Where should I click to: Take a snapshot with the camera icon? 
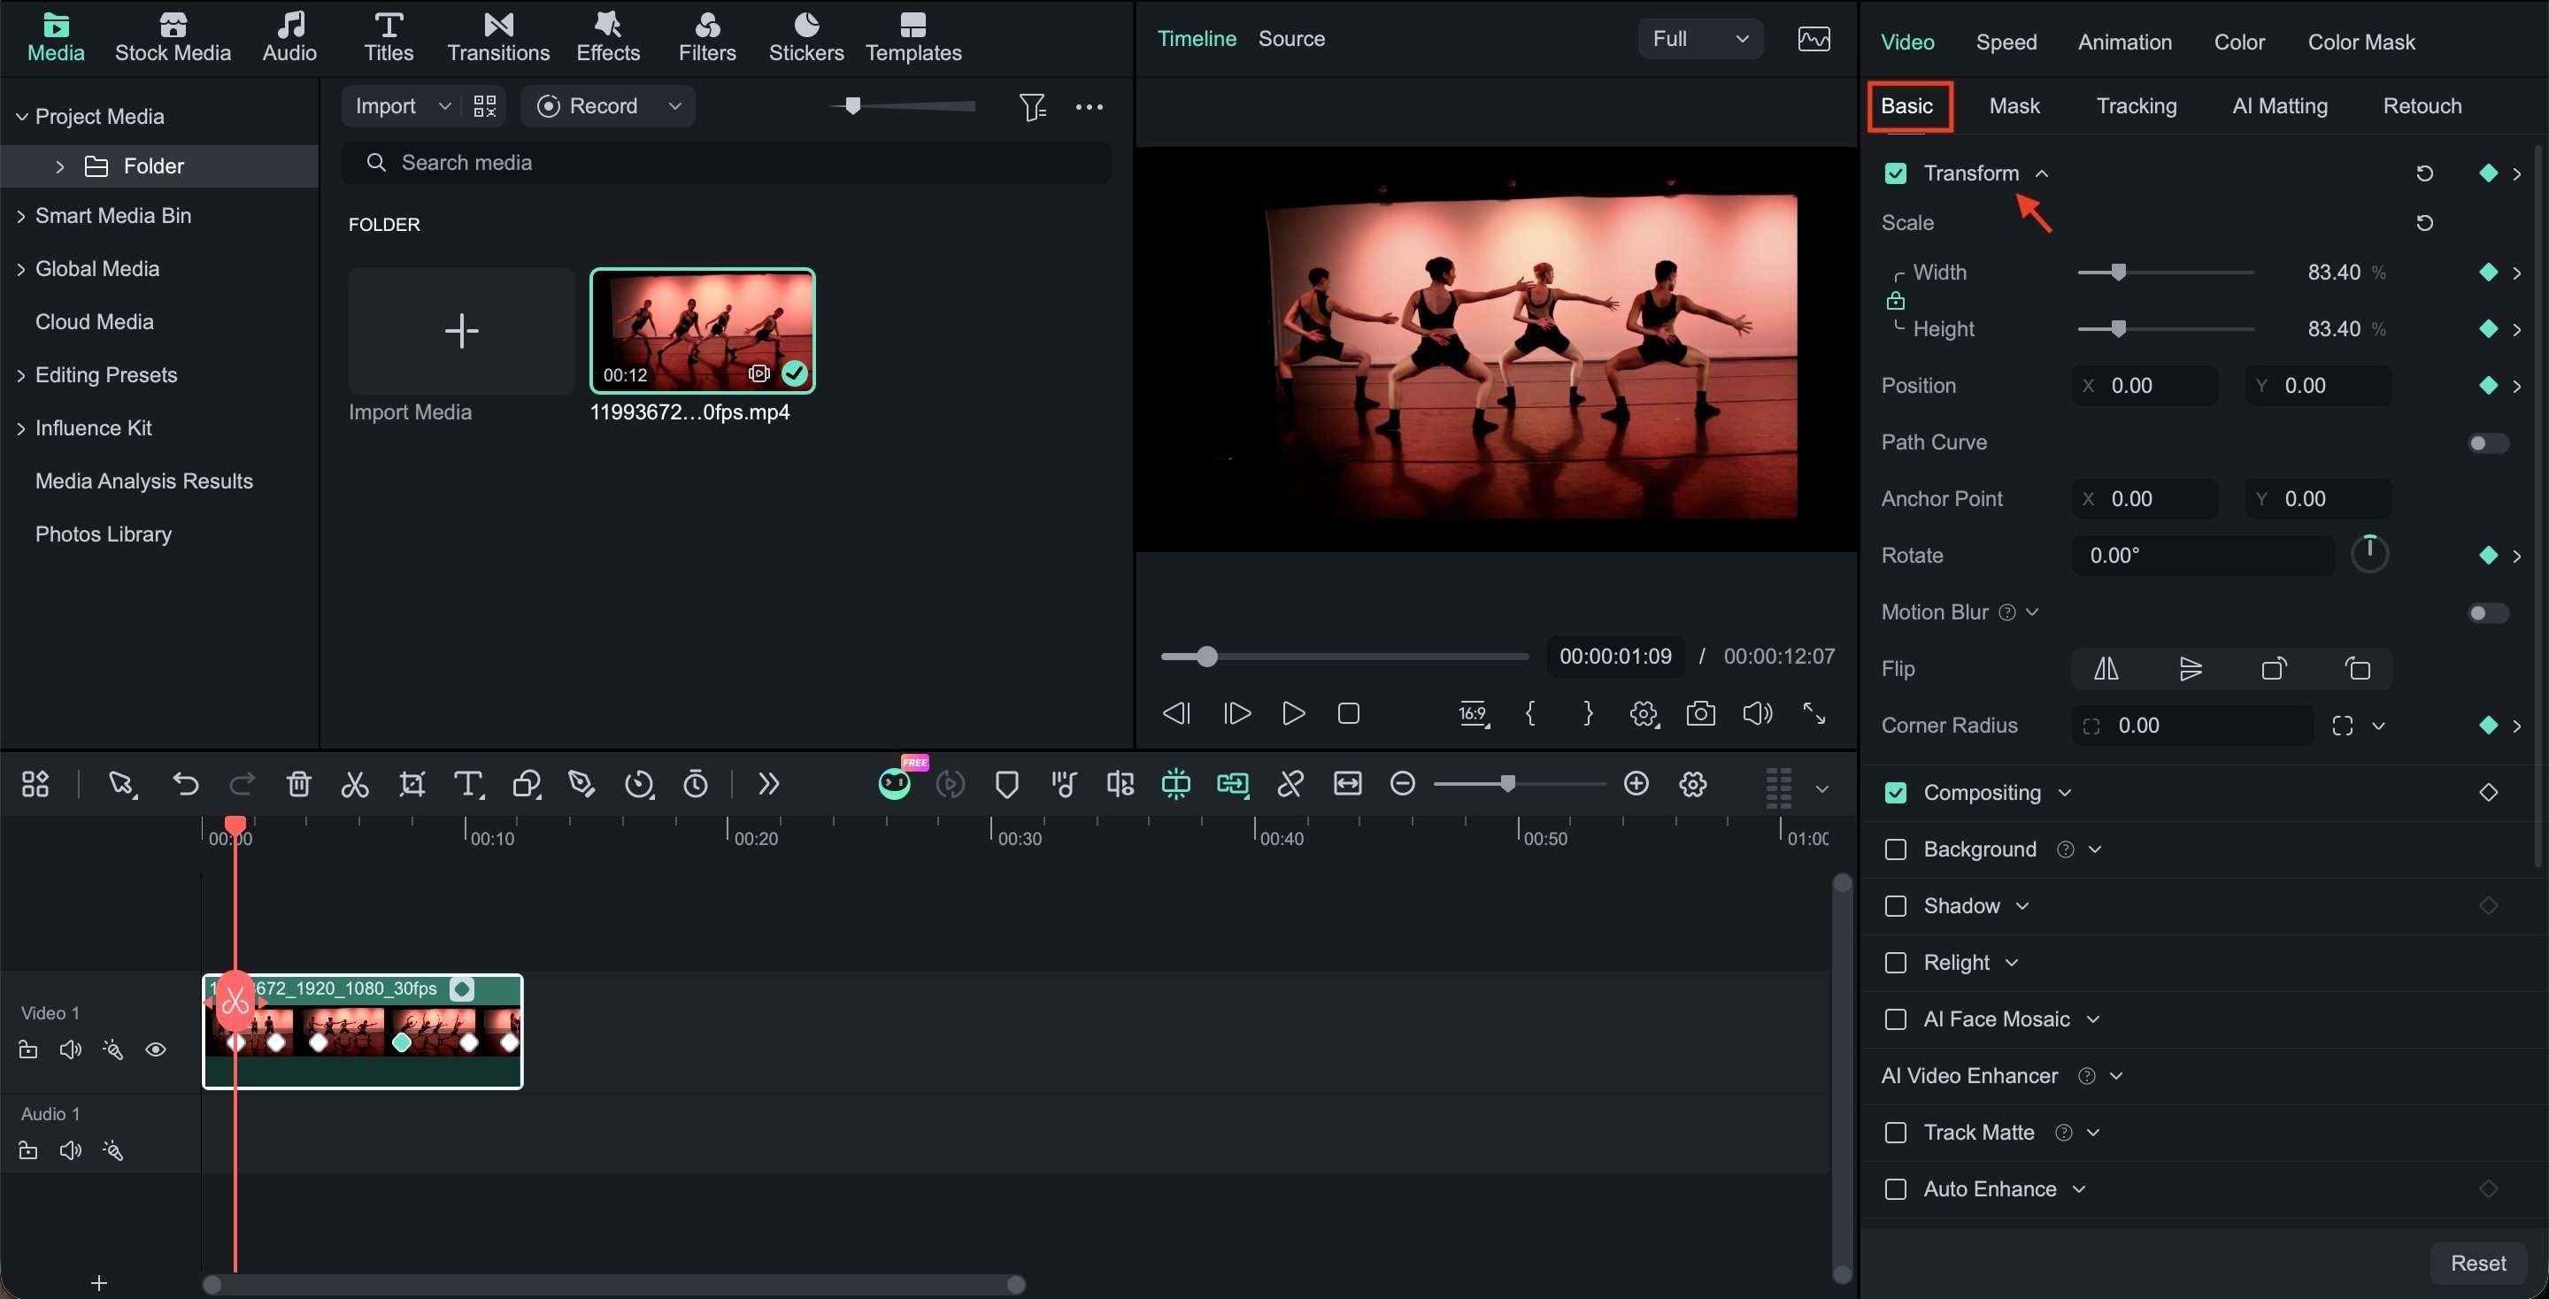tap(1700, 713)
